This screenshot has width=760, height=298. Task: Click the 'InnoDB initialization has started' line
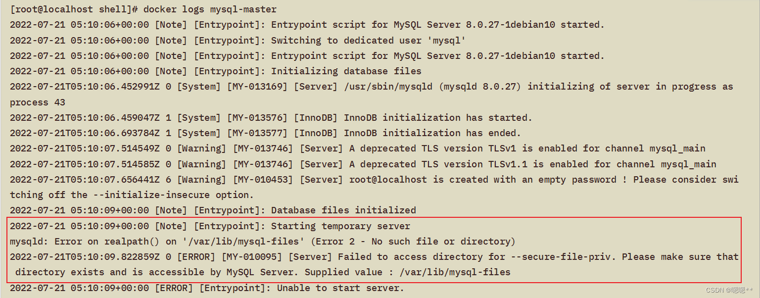[x=437, y=118]
